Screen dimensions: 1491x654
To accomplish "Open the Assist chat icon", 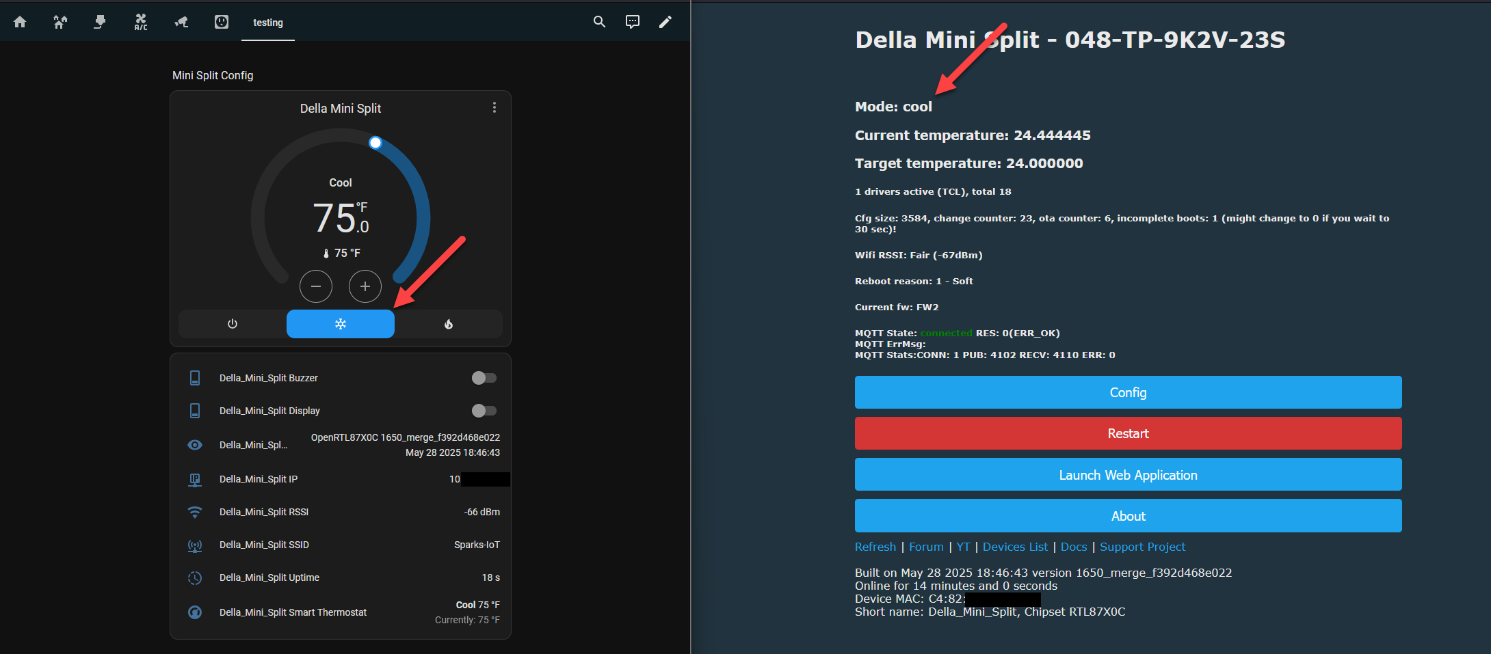I will point(633,22).
